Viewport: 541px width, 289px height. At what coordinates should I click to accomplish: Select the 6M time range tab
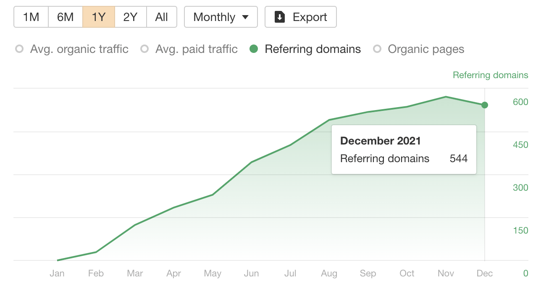coord(65,17)
